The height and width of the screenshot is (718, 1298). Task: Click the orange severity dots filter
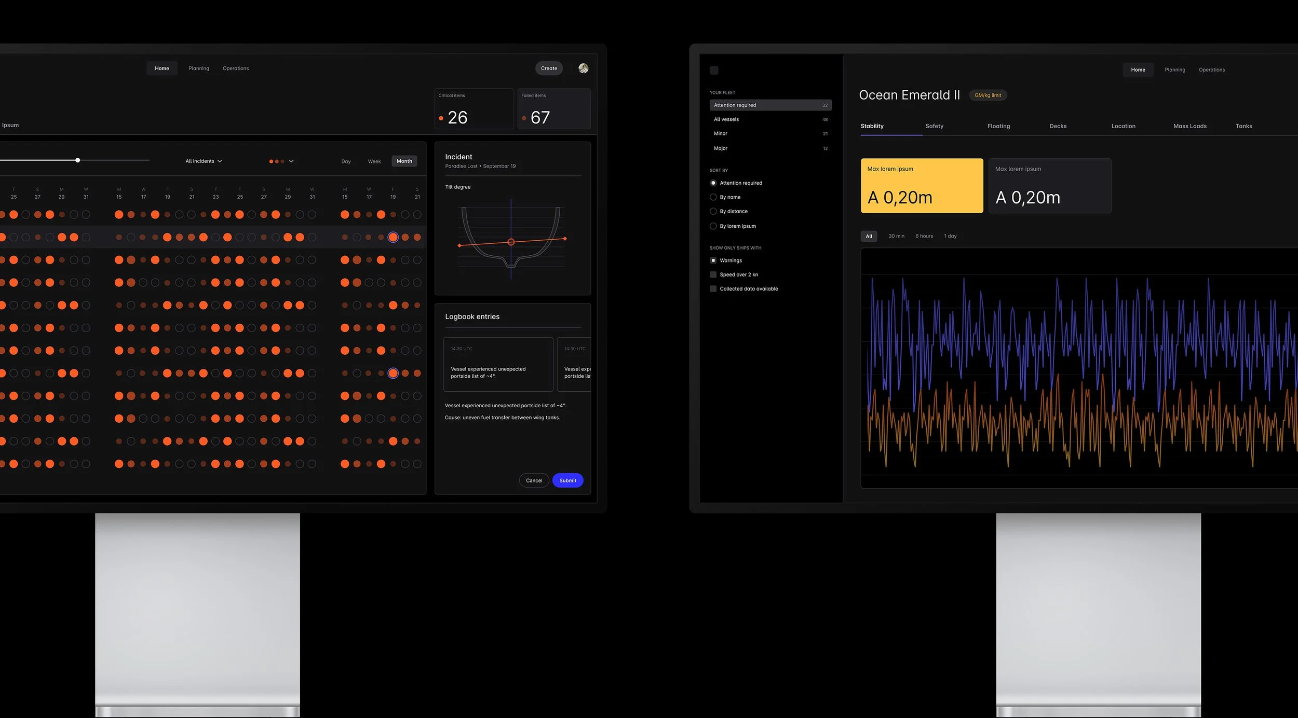277,161
